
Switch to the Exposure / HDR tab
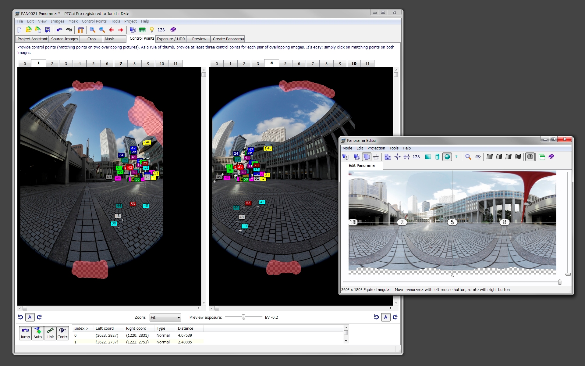[171, 39]
